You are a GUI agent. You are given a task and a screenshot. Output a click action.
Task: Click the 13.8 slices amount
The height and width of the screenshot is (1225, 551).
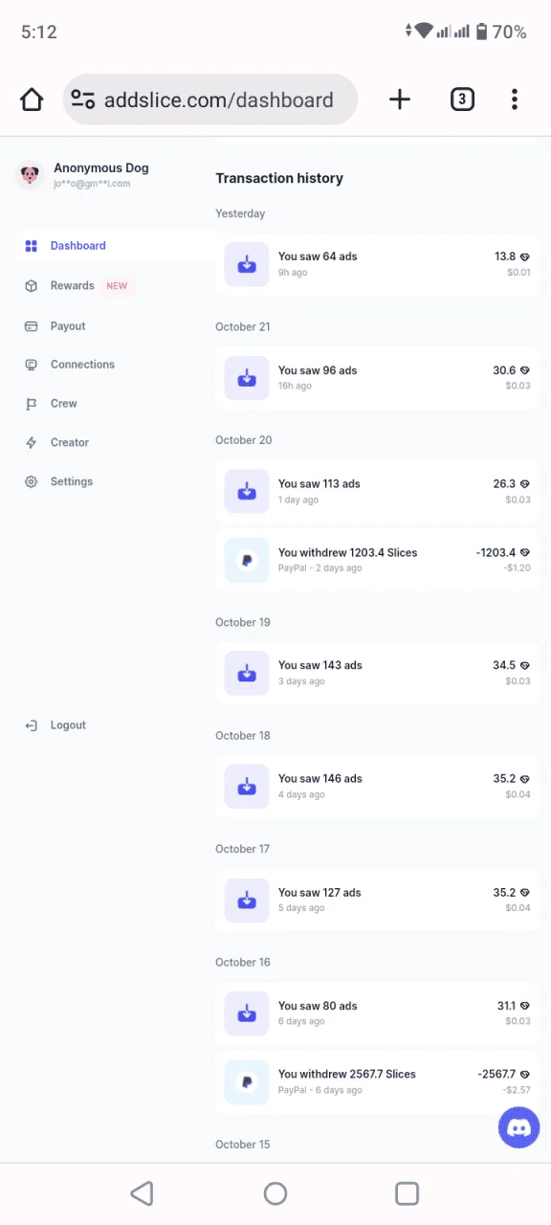click(505, 256)
